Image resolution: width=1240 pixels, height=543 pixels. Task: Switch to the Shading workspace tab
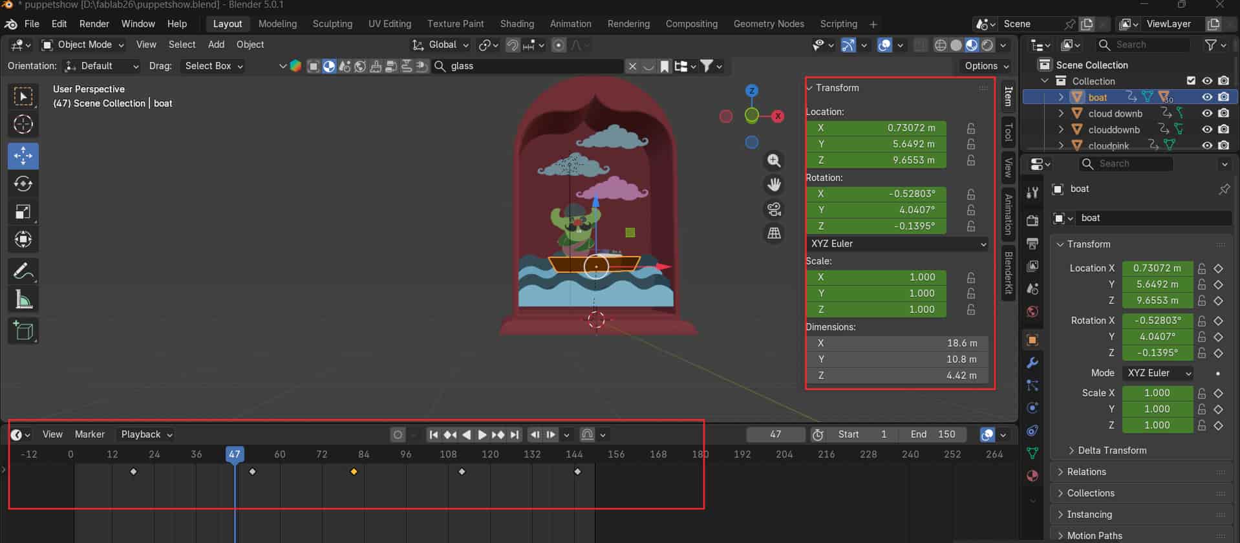click(517, 24)
